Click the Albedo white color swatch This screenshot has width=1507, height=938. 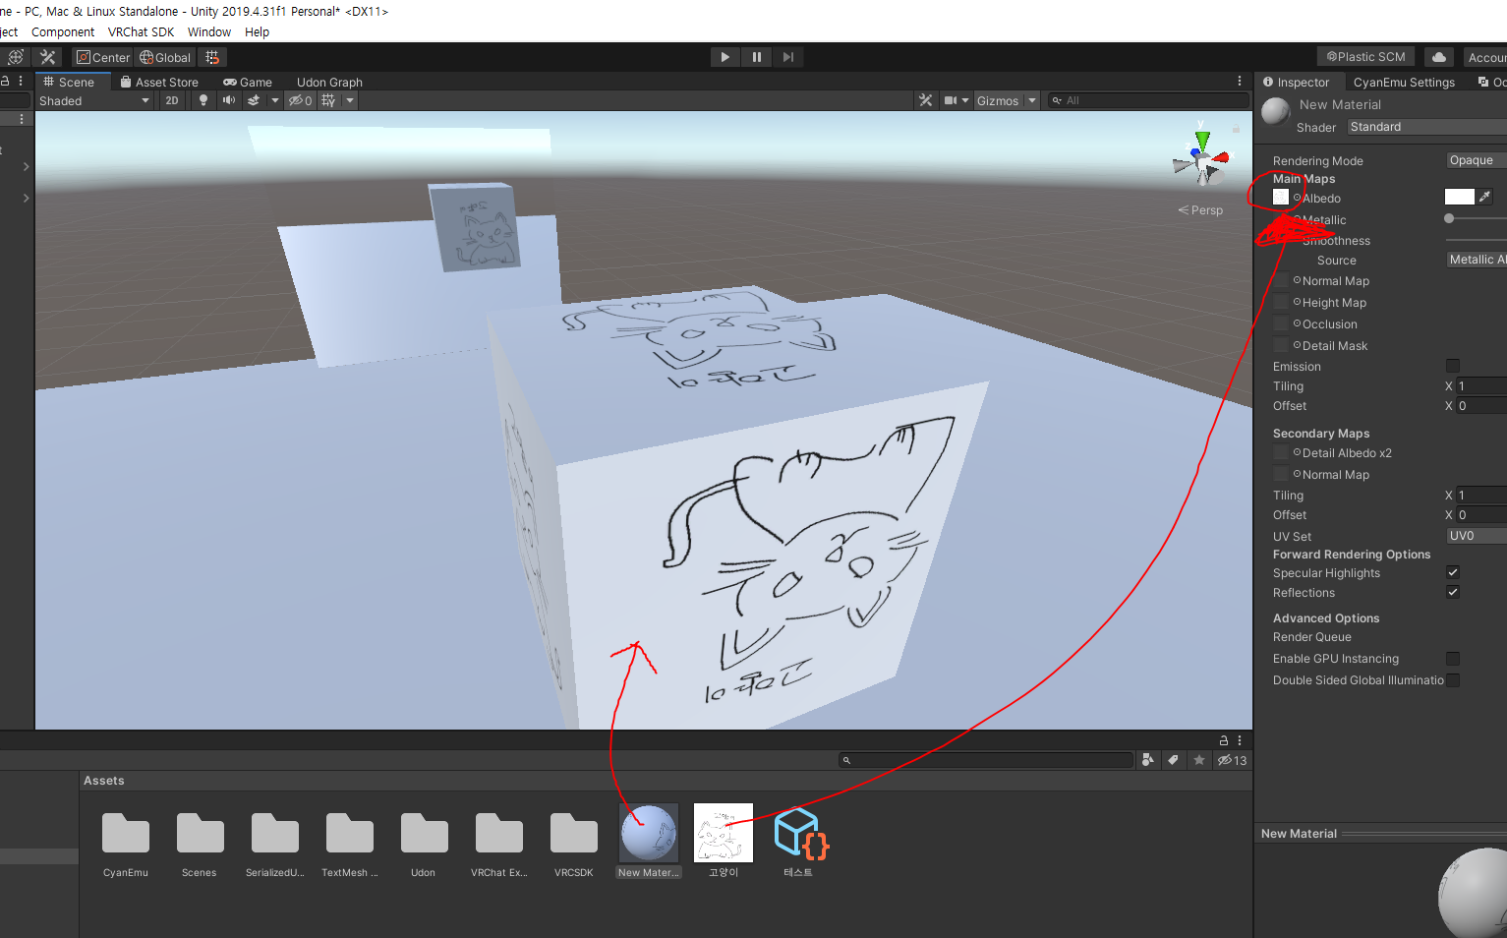click(x=1459, y=197)
